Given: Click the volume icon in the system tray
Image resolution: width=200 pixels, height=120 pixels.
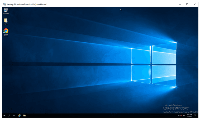Looking at the screenshot, I should (182, 115).
